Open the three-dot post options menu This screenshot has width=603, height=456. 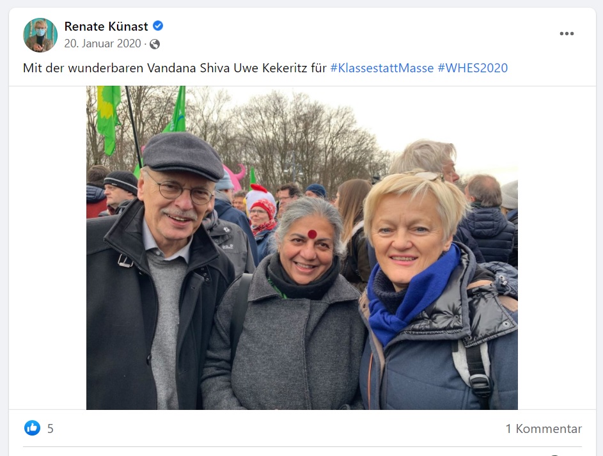click(567, 34)
